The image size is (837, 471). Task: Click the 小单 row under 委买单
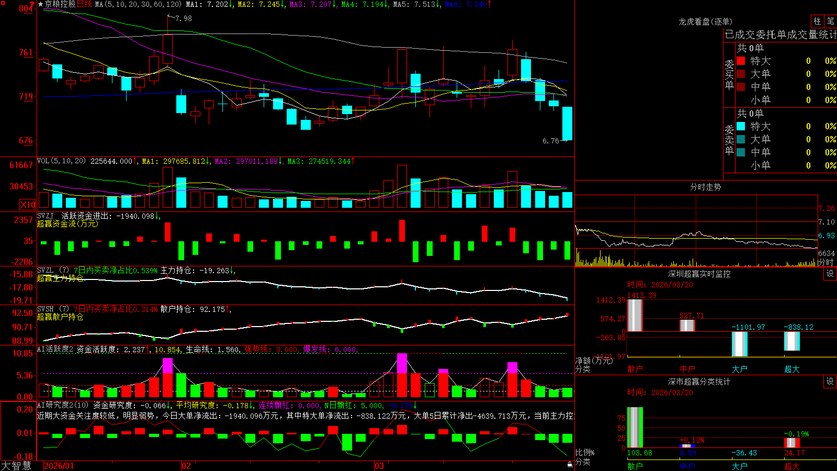click(786, 100)
